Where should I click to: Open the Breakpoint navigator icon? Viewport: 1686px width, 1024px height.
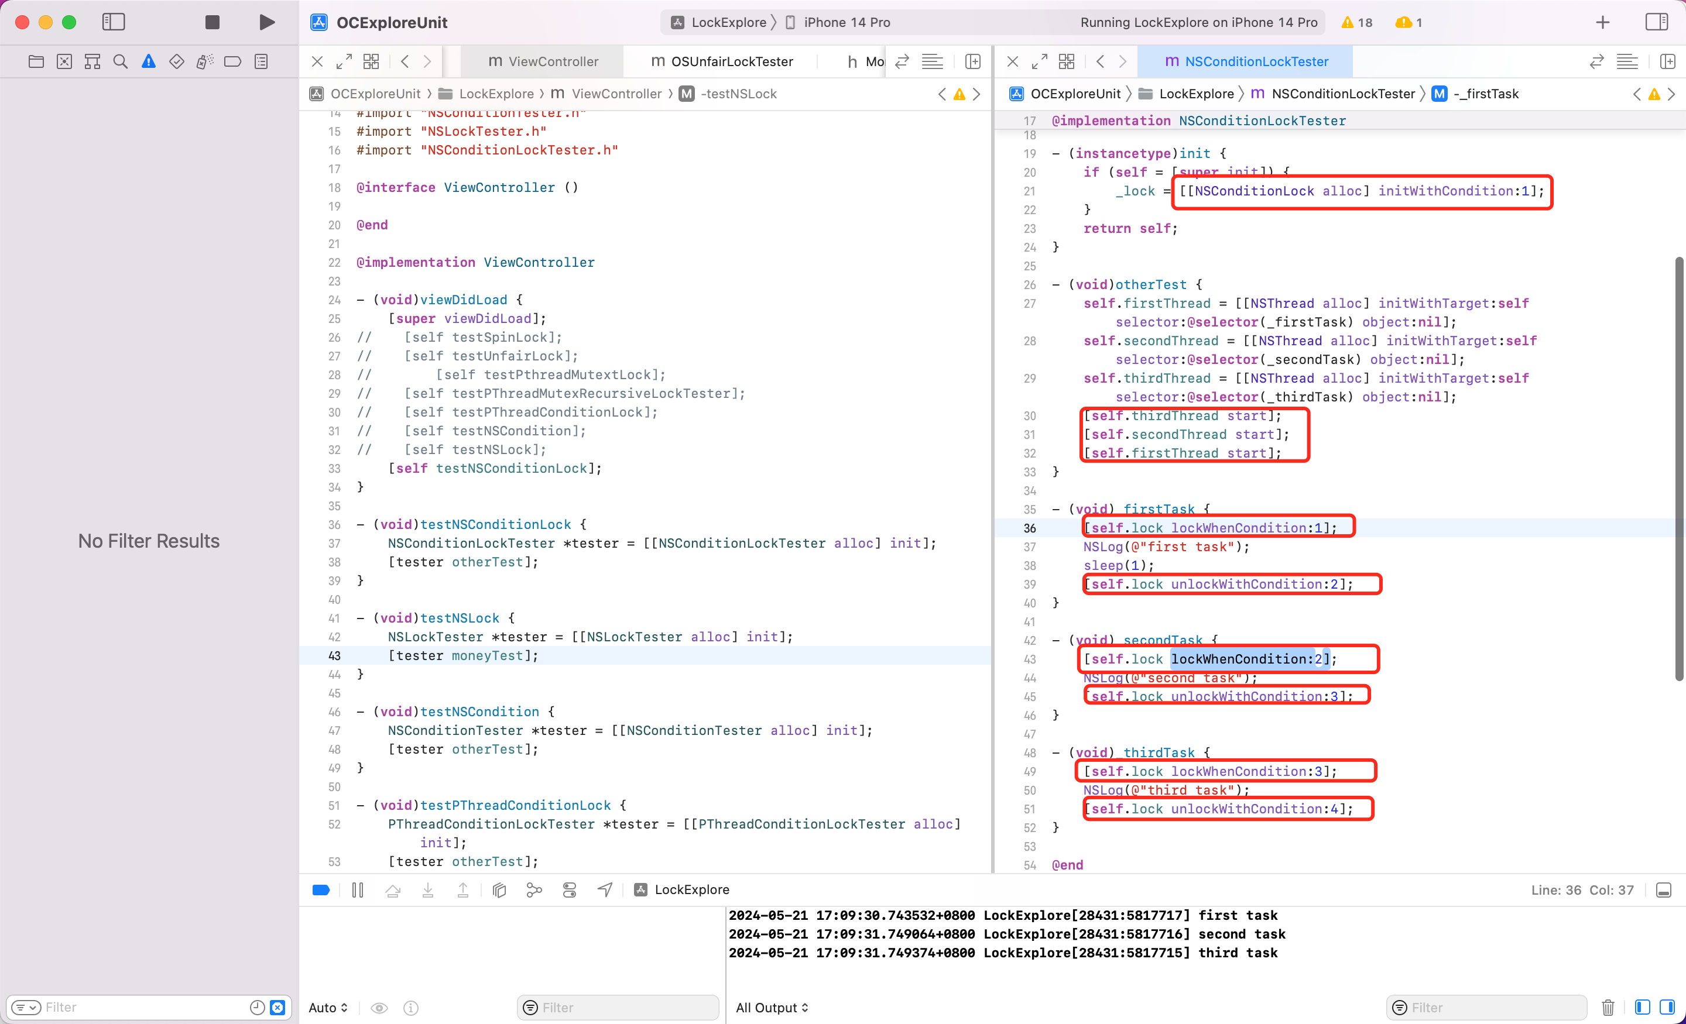(x=232, y=61)
